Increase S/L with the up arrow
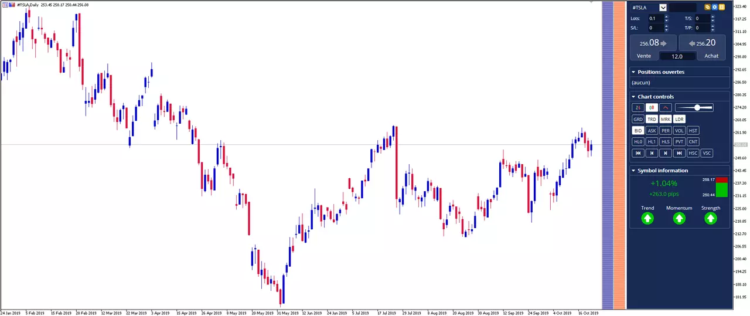750x316 pixels. [x=666, y=26]
